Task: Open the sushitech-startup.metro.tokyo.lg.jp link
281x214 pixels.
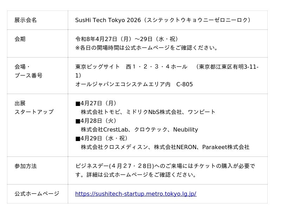Action: coord(136,194)
